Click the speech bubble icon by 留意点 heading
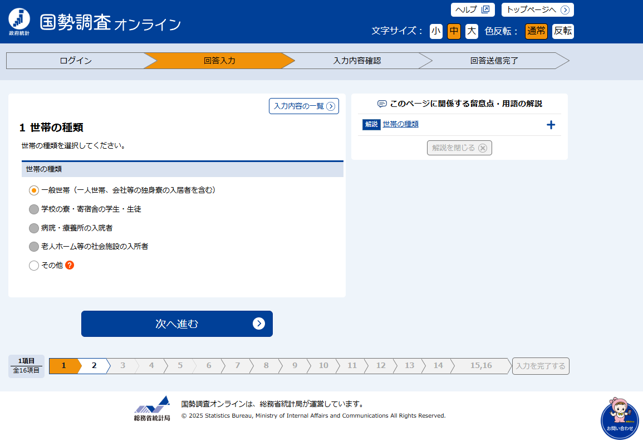Viewport: 643px width, 441px height. click(x=382, y=104)
